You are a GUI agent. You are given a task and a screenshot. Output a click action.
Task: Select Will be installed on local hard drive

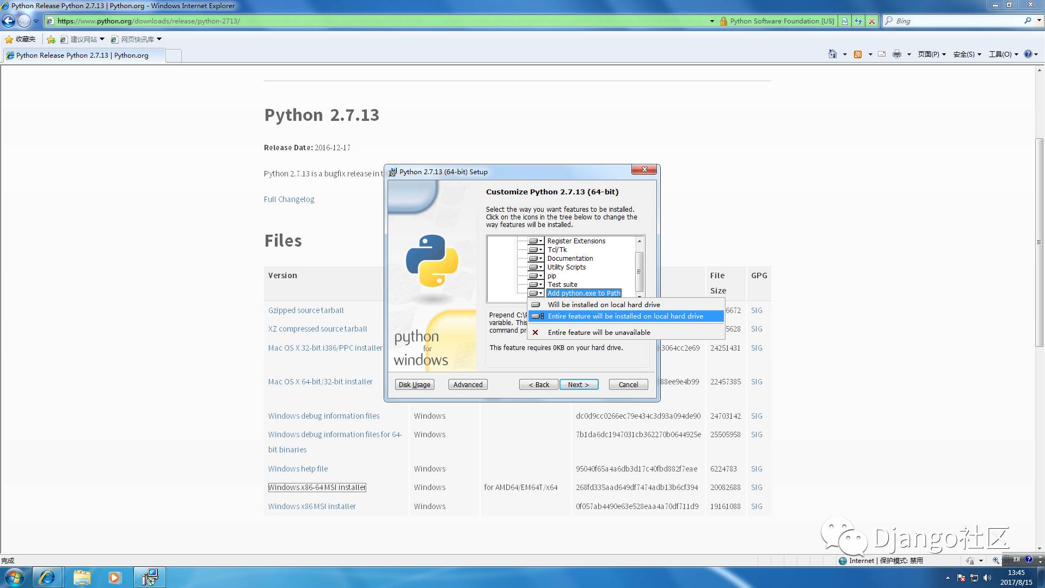click(626, 305)
